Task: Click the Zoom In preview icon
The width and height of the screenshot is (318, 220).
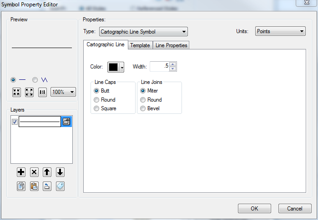Action: click(x=29, y=93)
